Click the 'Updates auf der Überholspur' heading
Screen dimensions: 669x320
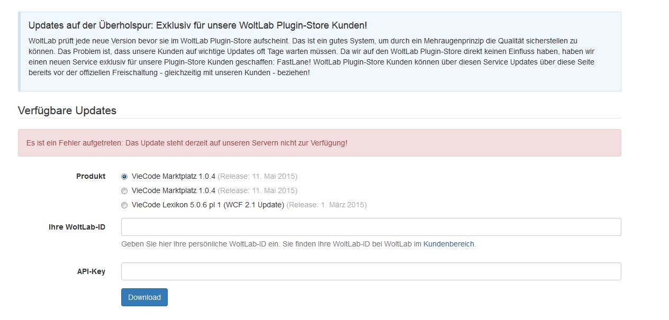click(x=197, y=25)
